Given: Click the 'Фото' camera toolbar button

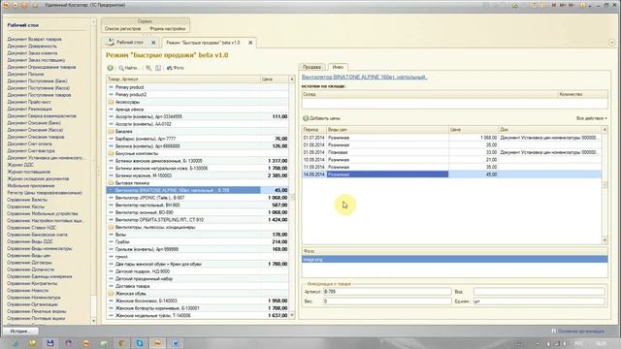Looking at the screenshot, I should pyautogui.click(x=175, y=68).
